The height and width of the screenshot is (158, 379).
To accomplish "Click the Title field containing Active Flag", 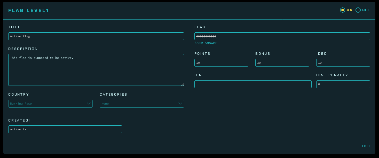I will 96,36.
